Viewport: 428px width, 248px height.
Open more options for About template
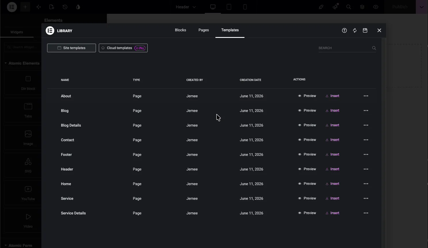(x=366, y=96)
